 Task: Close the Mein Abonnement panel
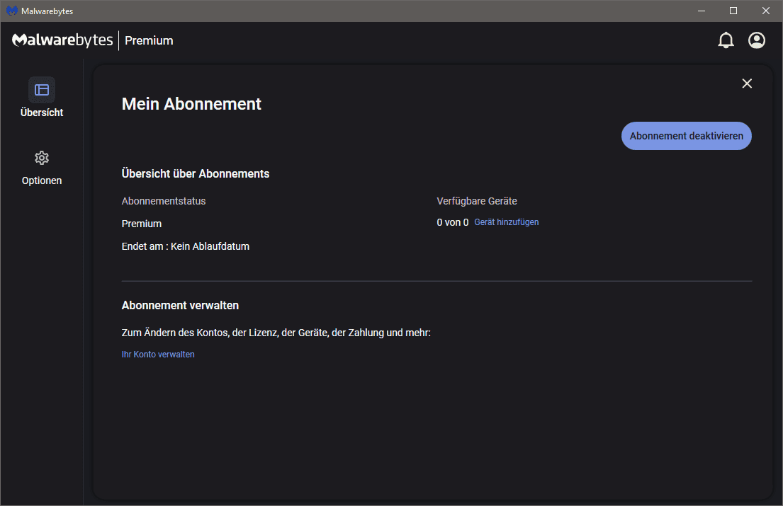pos(747,84)
